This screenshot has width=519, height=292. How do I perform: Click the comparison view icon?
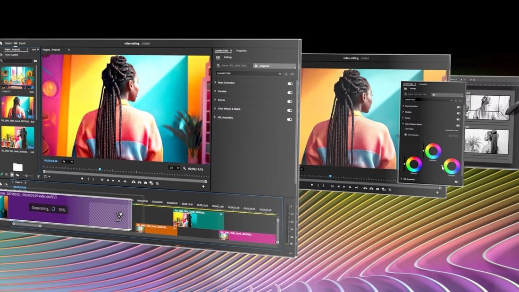tap(151, 183)
